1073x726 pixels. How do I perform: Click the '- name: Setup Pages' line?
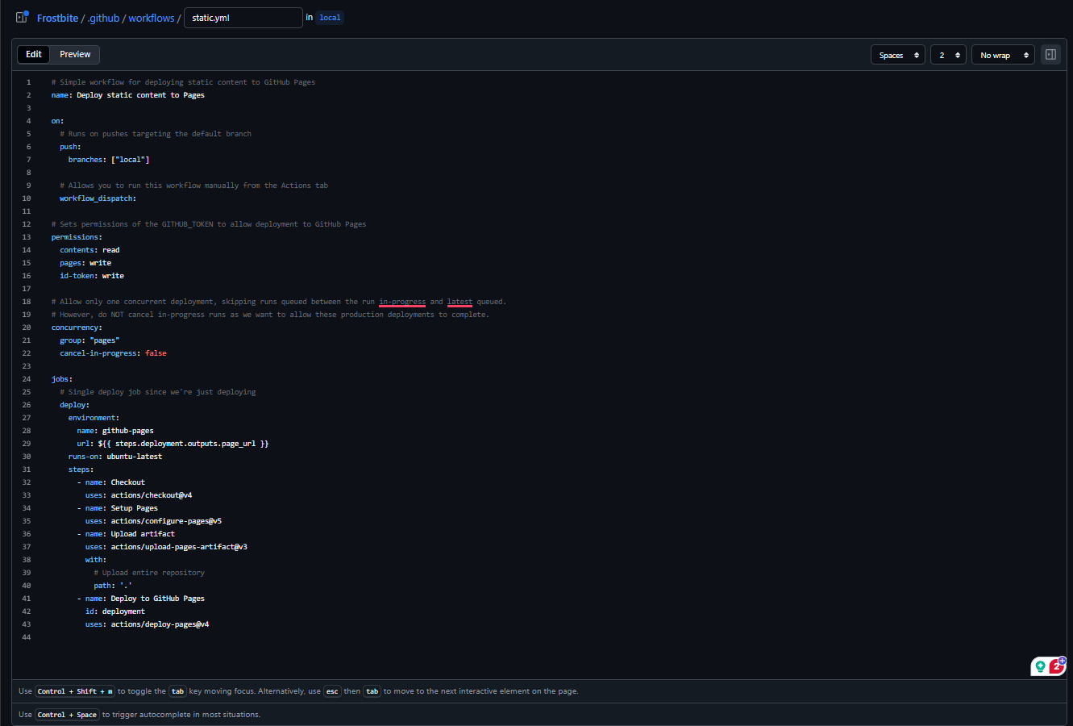(118, 508)
